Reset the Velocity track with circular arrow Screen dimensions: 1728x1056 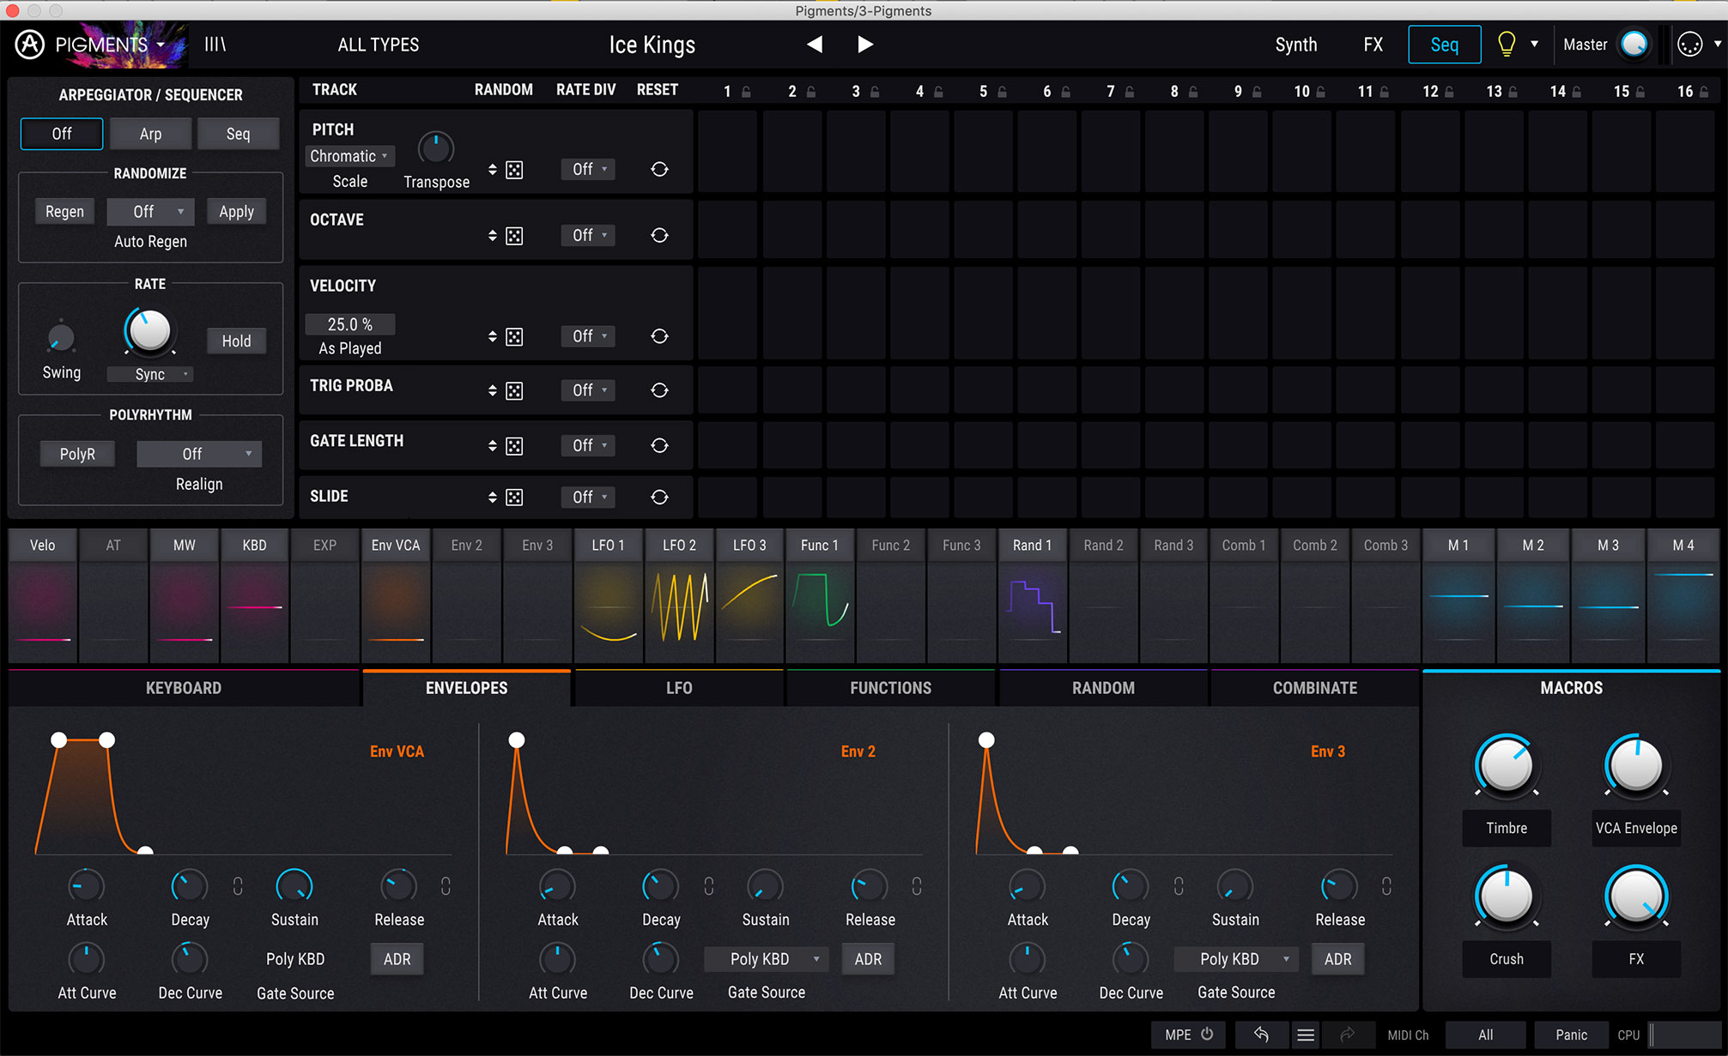659,336
